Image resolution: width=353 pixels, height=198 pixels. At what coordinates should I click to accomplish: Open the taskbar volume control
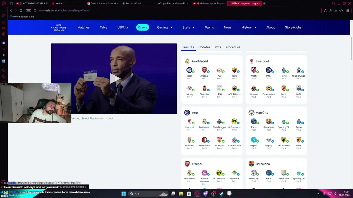point(335,194)
